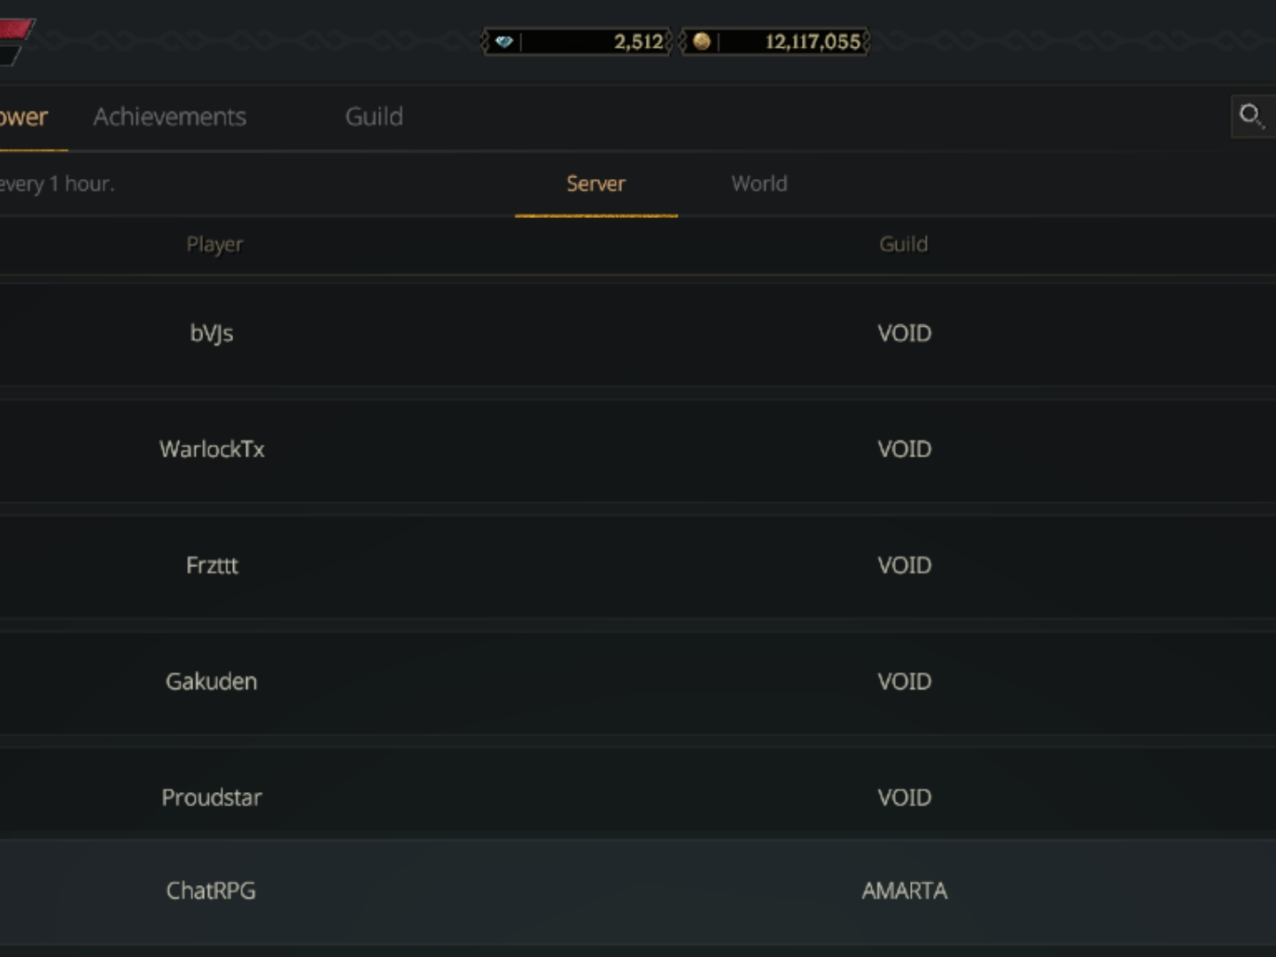Click the Guild column header
This screenshot has height=957, width=1276.
click(x=903, y=245)
